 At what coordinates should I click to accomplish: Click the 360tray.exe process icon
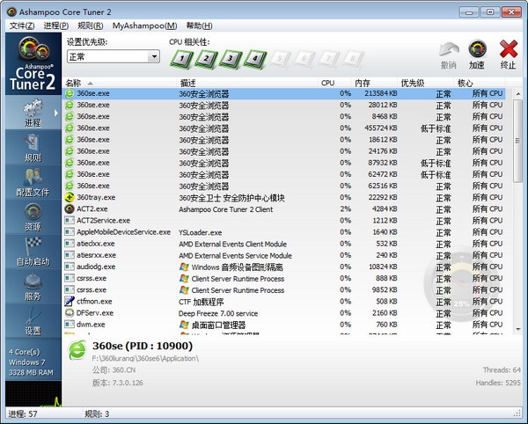click(x=70, y=197)
